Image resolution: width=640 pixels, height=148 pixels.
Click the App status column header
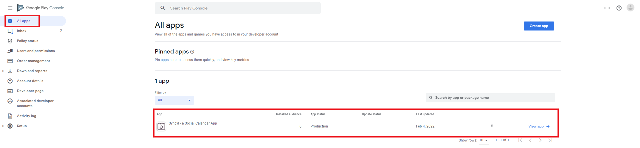point(318,114)
